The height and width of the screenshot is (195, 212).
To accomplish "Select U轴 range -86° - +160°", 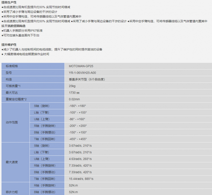I will coord(77,119).
